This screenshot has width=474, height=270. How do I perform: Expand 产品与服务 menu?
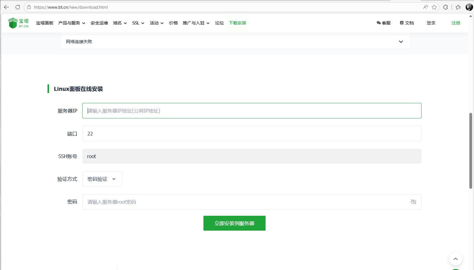coord(71,23)
